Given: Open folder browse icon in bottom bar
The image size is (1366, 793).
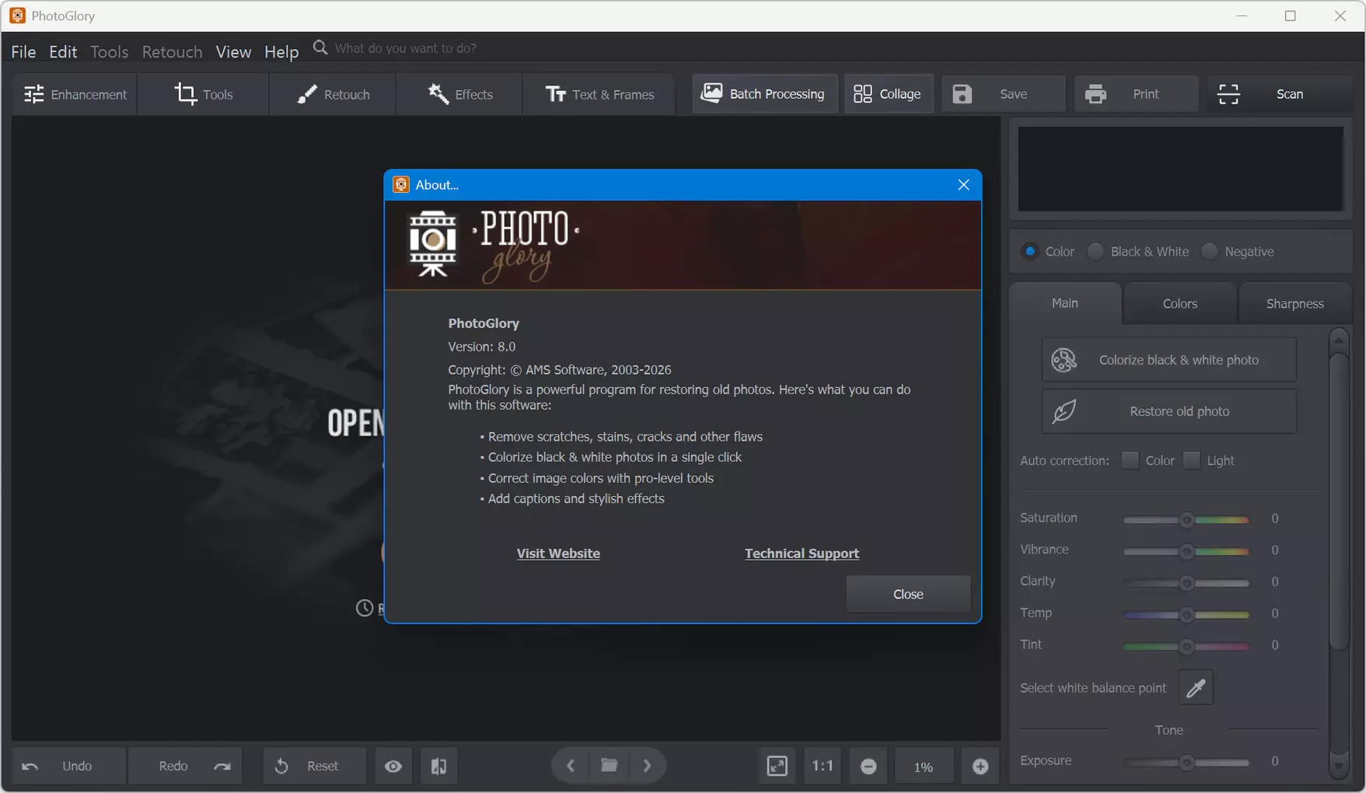Looking at the screenshot, I should (x=609, y=766).
